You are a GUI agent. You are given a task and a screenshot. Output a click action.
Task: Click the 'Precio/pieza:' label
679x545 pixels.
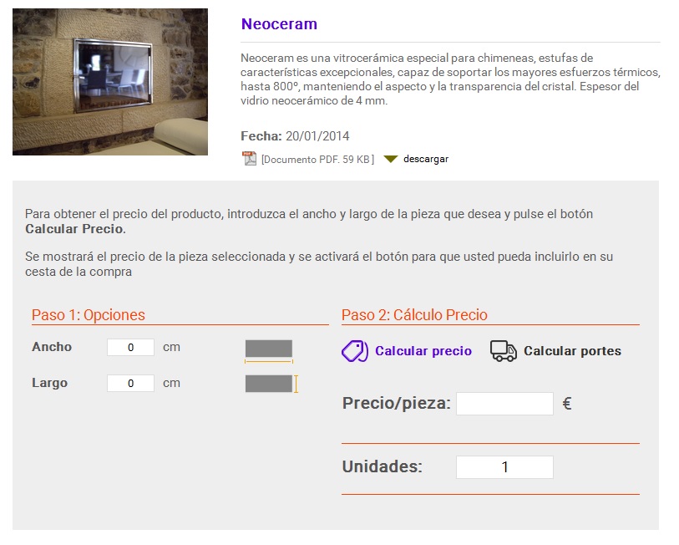pos(396,403)
